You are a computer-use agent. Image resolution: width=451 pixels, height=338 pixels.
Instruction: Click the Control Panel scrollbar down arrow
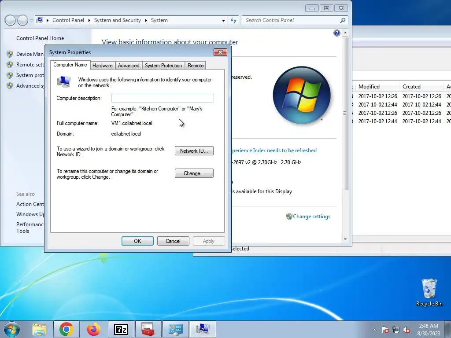pos(345,239)
